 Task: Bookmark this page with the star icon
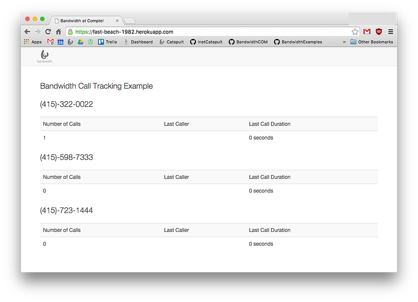[x=355, y=32]
